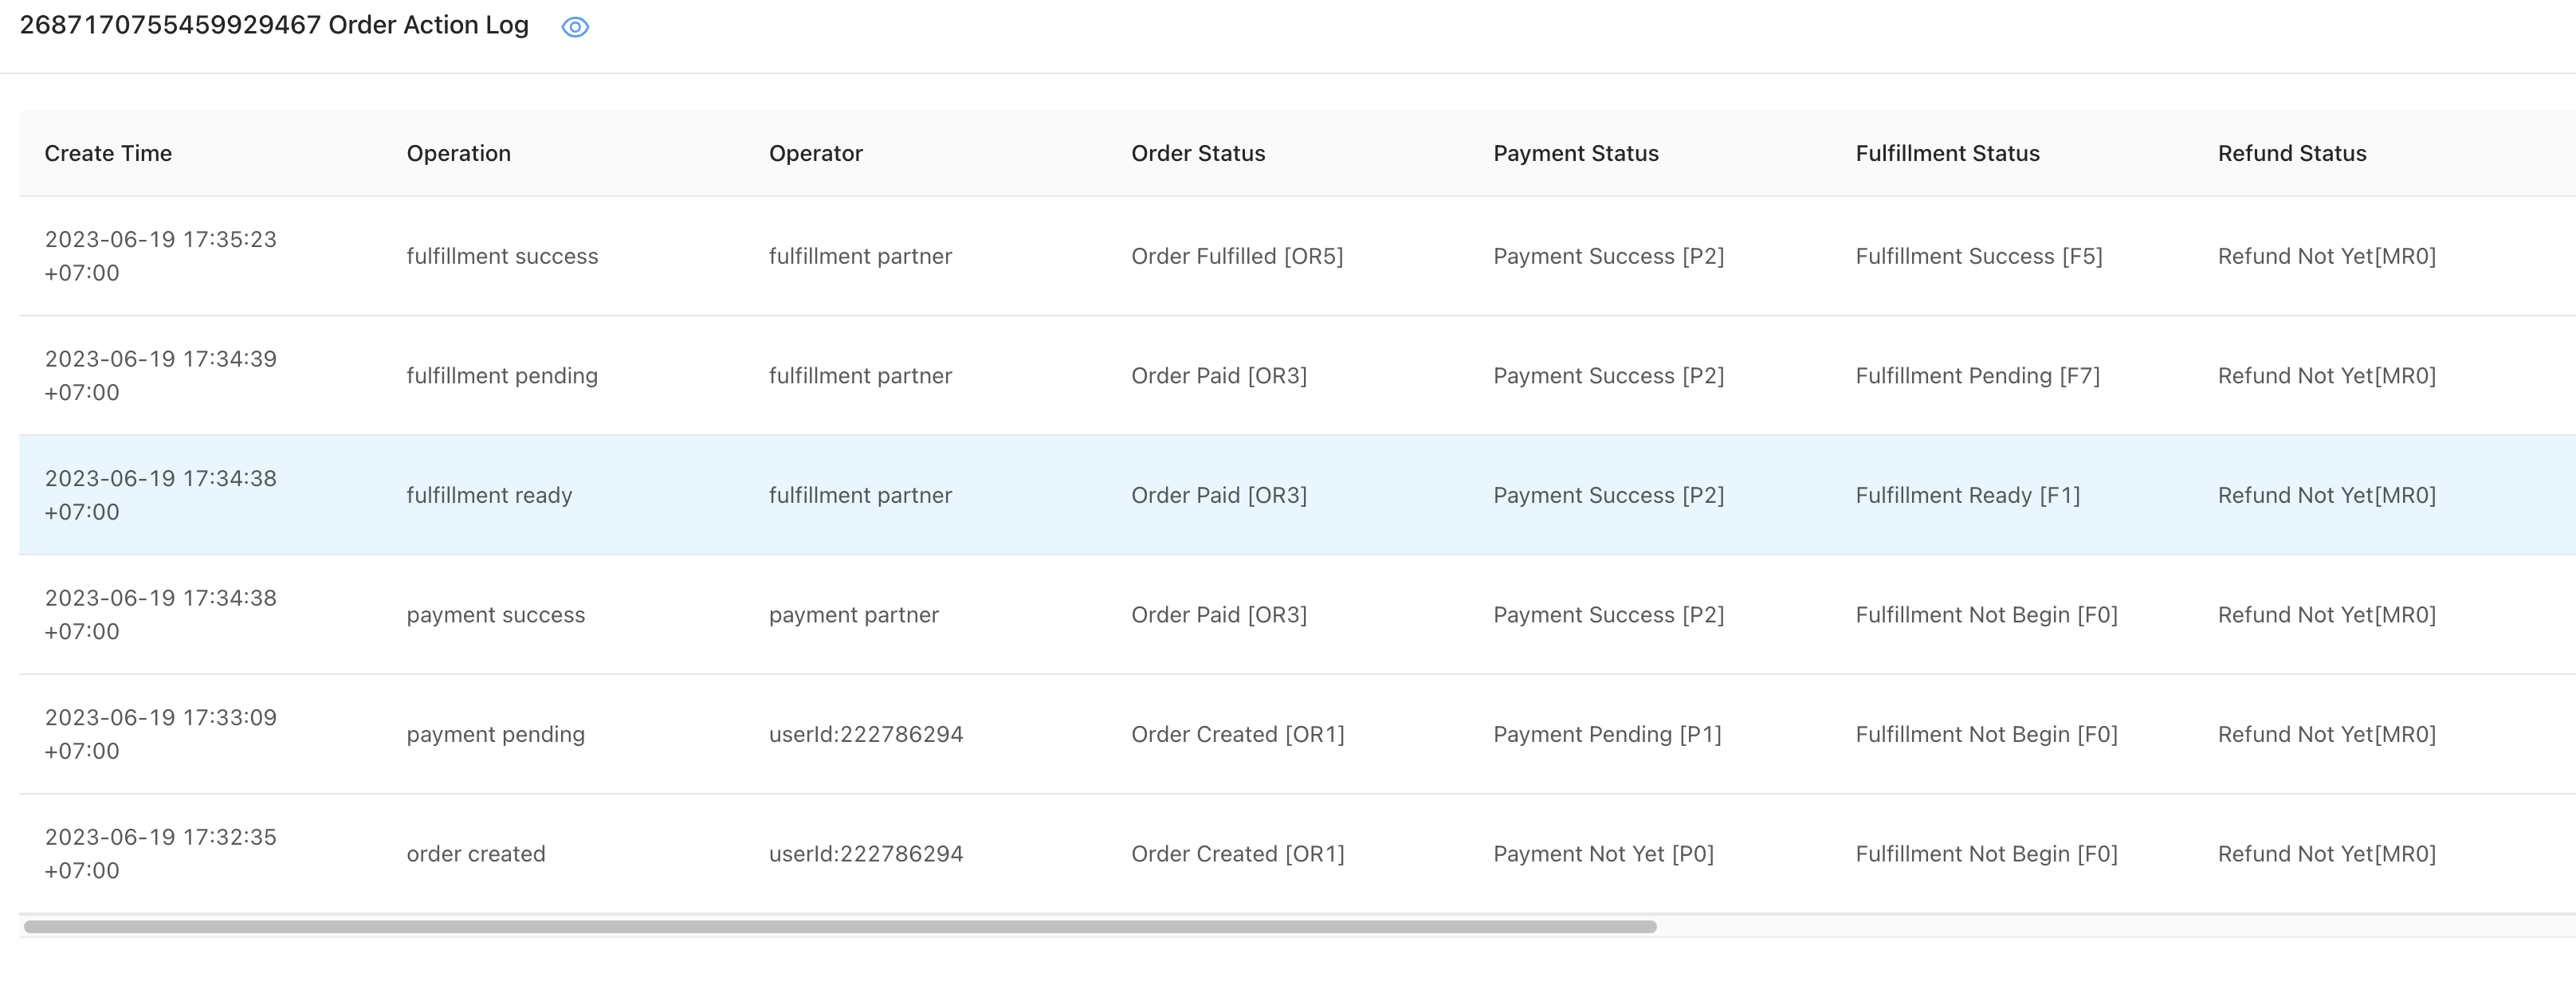Select the fulfillment pending operation cell
Viewport: 2576px width, 985px height.
coord(502,376)
